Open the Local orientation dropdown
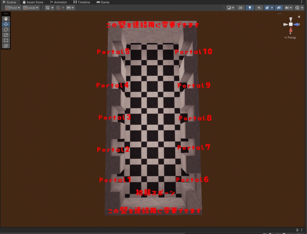 coord(30,7)
